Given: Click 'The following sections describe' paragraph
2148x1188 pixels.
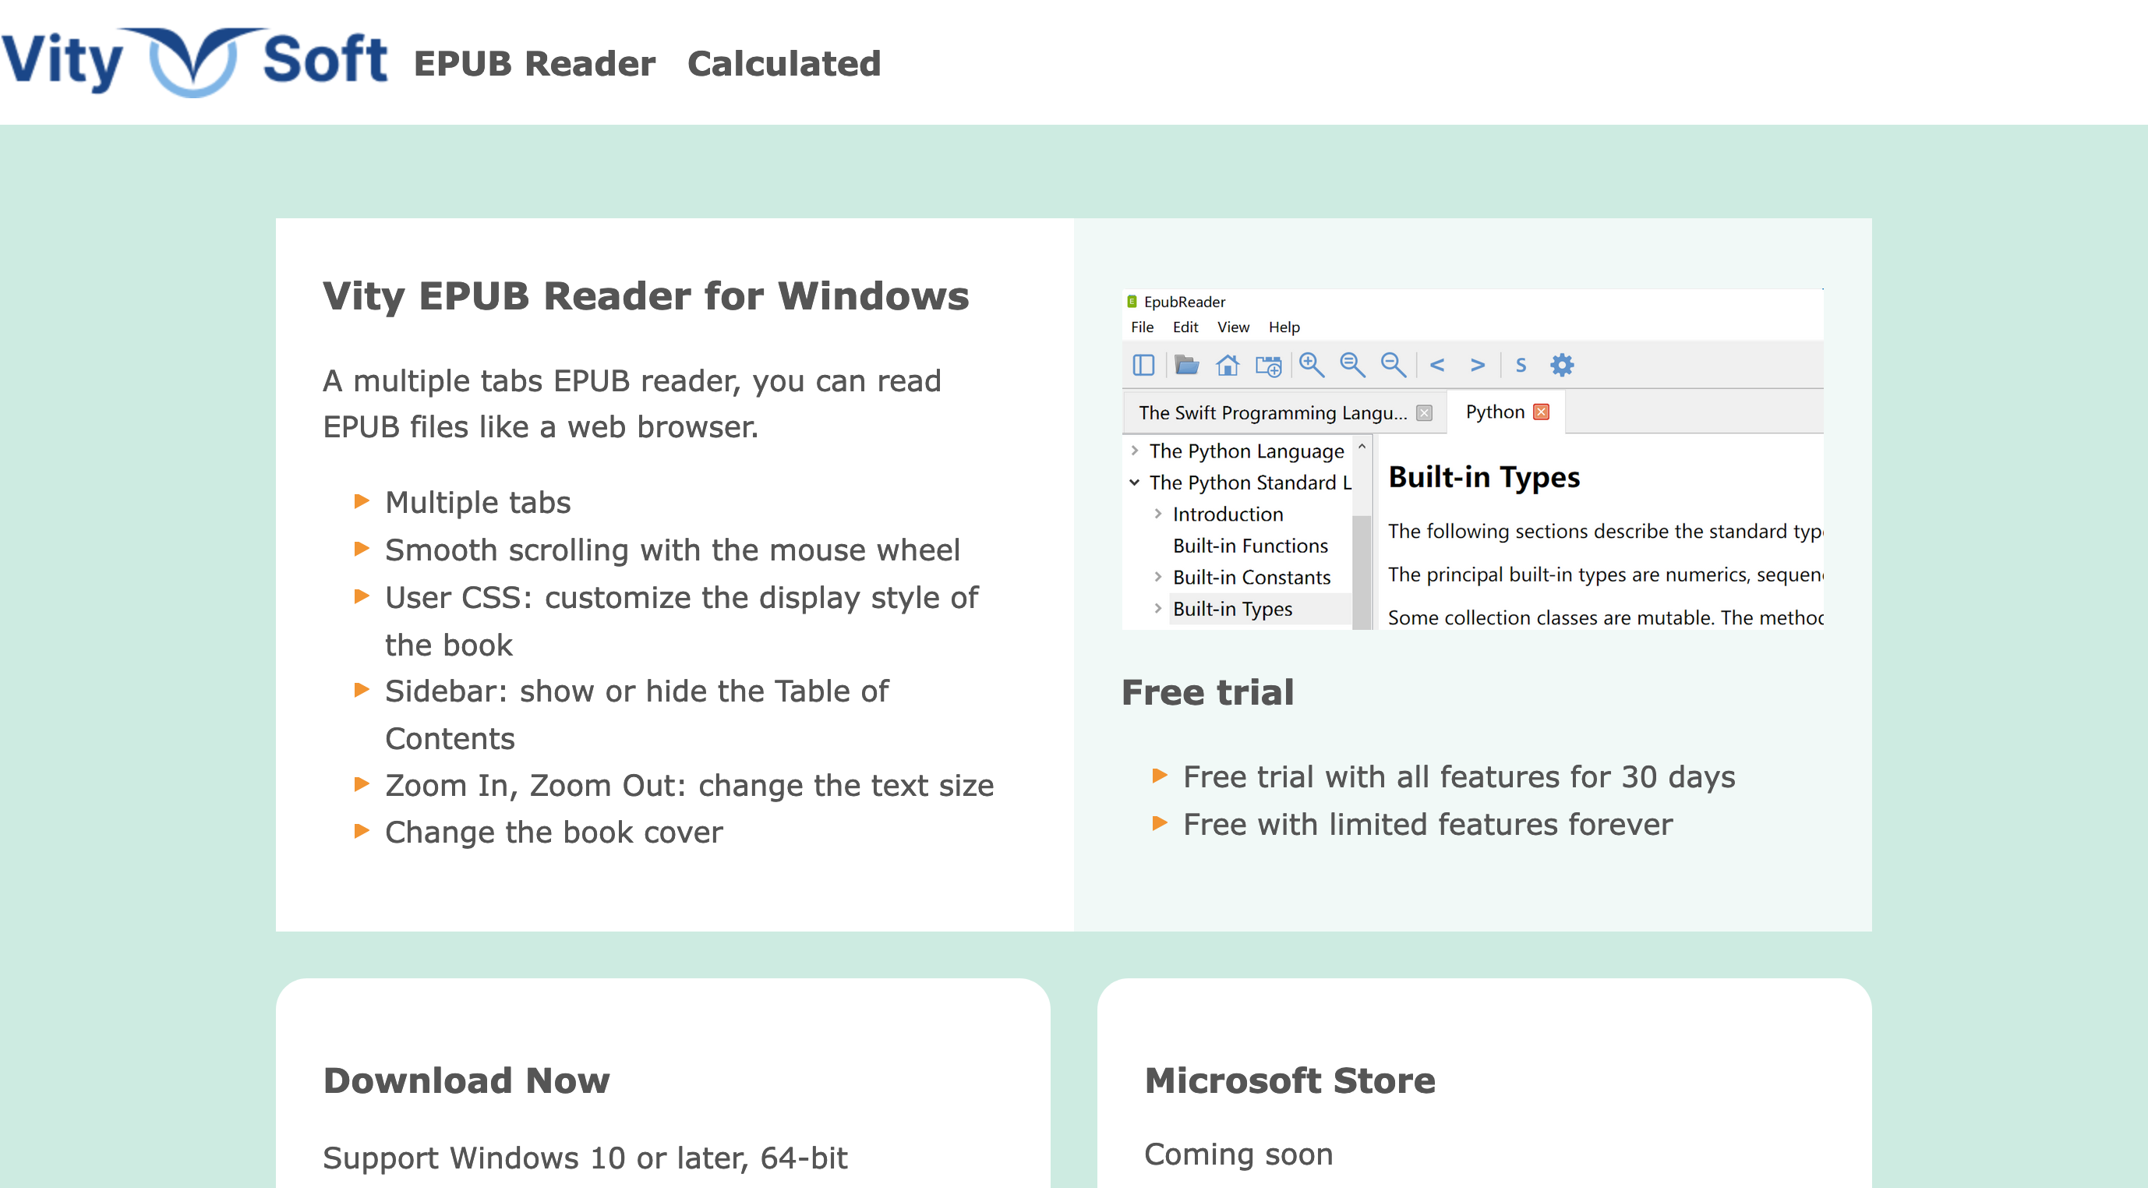Looking at the screenshot, I should coord(1606,532).
